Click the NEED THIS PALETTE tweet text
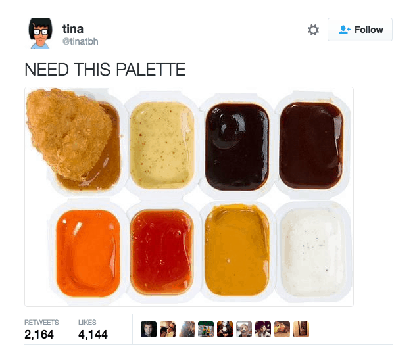Viewport: 417px width, 351px height. (105, 70)
